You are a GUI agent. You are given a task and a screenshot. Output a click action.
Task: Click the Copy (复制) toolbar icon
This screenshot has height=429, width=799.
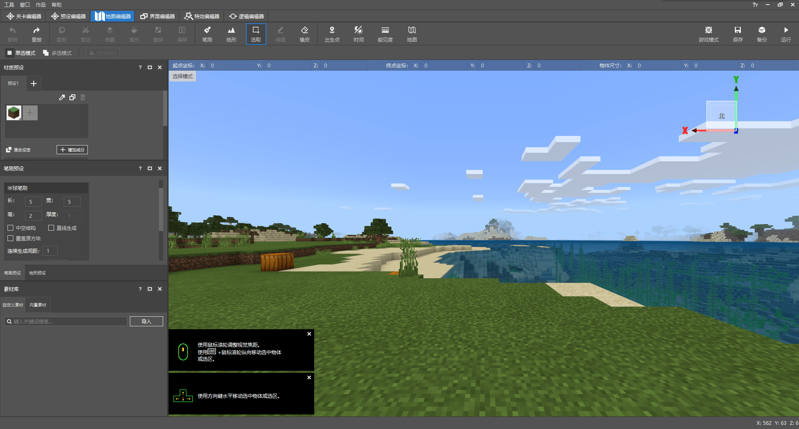tap(62, 34)
